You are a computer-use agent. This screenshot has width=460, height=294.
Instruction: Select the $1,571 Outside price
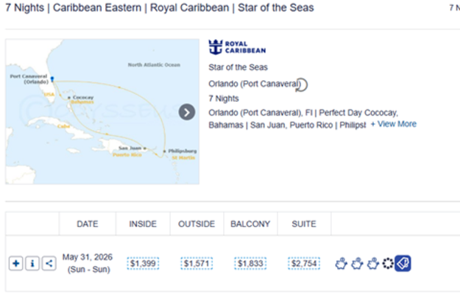pyautogui.click(x=197, y=264)
